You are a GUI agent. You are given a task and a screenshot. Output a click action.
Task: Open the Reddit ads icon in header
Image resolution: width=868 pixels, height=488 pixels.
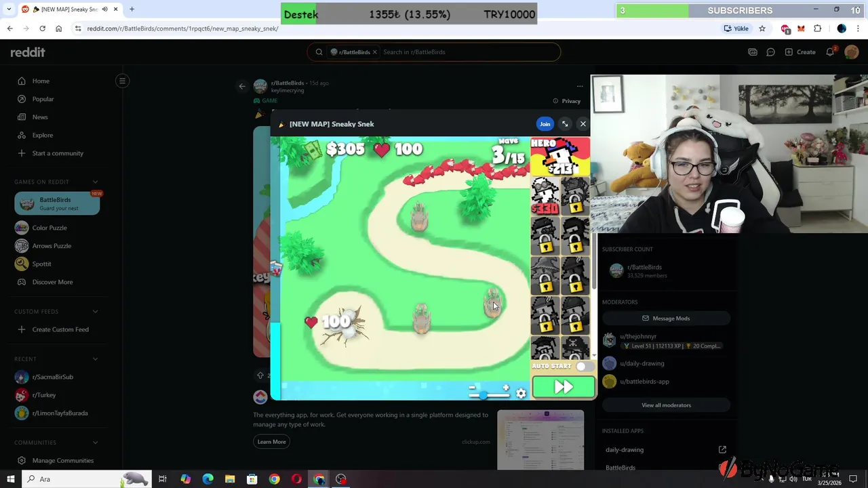(x=753, y=52)
